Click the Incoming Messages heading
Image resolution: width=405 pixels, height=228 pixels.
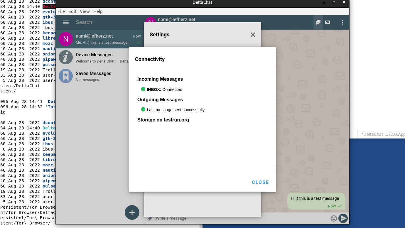coord(160,79)
